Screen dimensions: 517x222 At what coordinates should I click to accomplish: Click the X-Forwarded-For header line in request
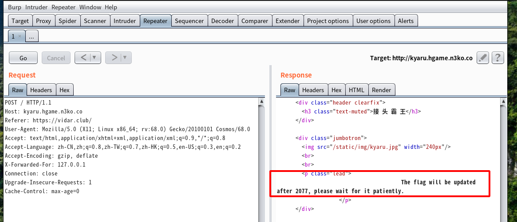coord(45,164)
